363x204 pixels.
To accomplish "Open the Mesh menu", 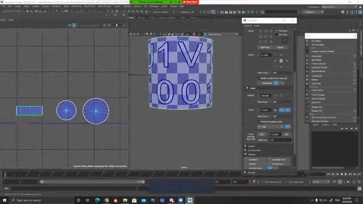I will [66, 6].
